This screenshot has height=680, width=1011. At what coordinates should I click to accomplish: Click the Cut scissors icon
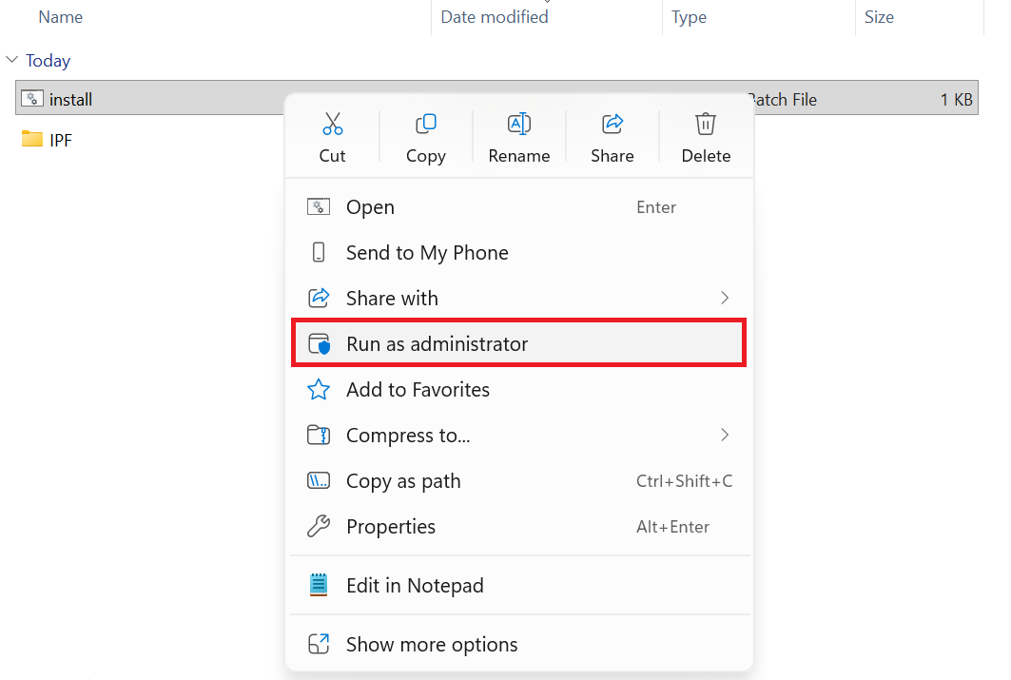click(332, 124)
